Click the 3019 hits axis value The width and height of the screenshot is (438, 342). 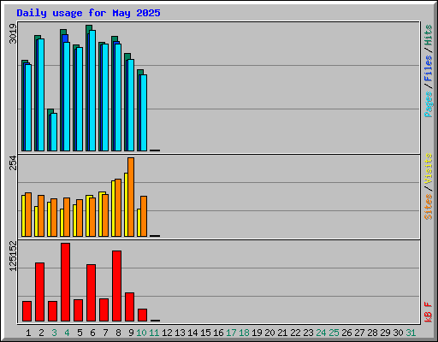point(13,33)
